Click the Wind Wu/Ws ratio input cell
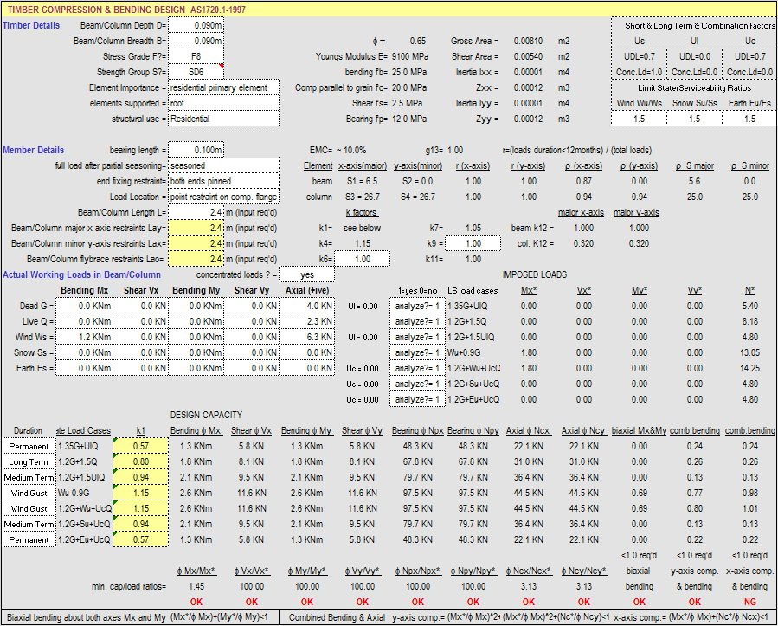The width and height of the screenshot is (778, 626). pyautogui.click(x=639, y=119)
